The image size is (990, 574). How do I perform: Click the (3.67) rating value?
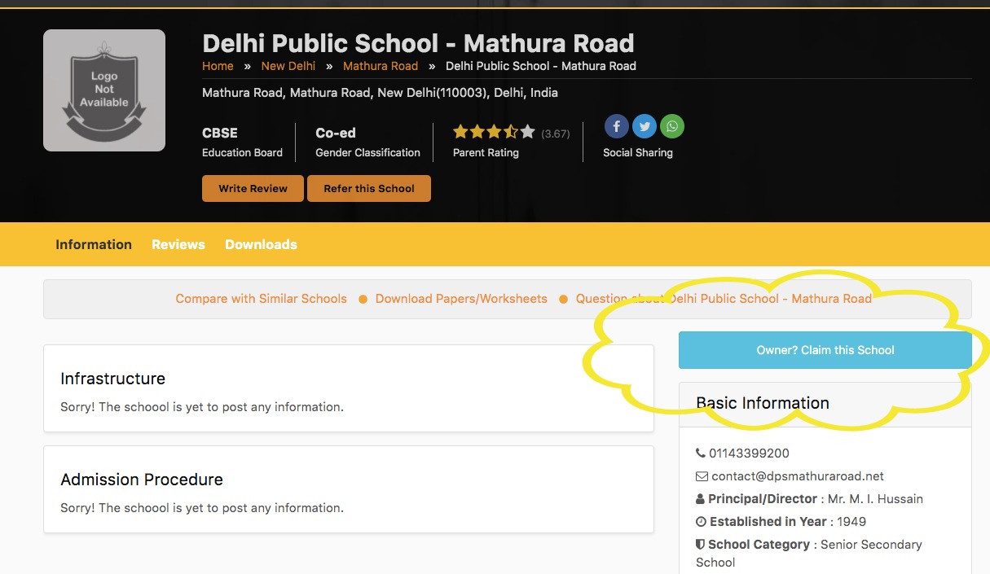556,134
